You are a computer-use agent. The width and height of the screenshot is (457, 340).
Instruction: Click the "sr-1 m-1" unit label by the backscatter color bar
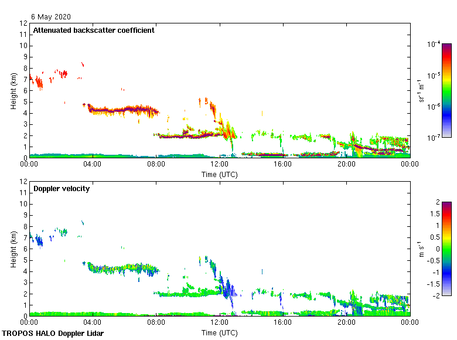click(420, 91)
